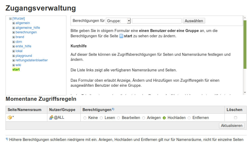The height and width of the screenshot is (147, 252).
Task: Expand the rettungsdatenblaetter namespace
Action: pos(13,60)
